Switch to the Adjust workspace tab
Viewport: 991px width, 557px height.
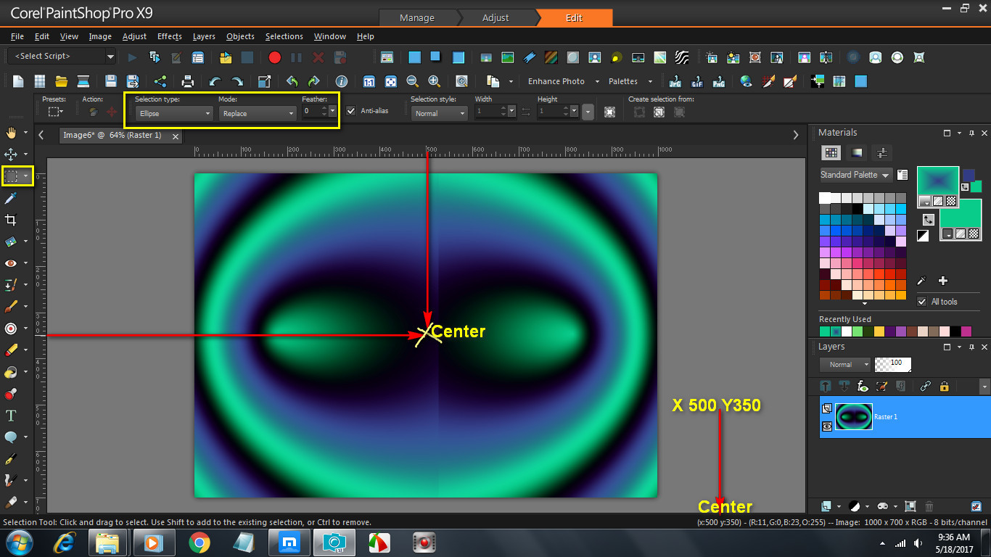click(495, 17)
